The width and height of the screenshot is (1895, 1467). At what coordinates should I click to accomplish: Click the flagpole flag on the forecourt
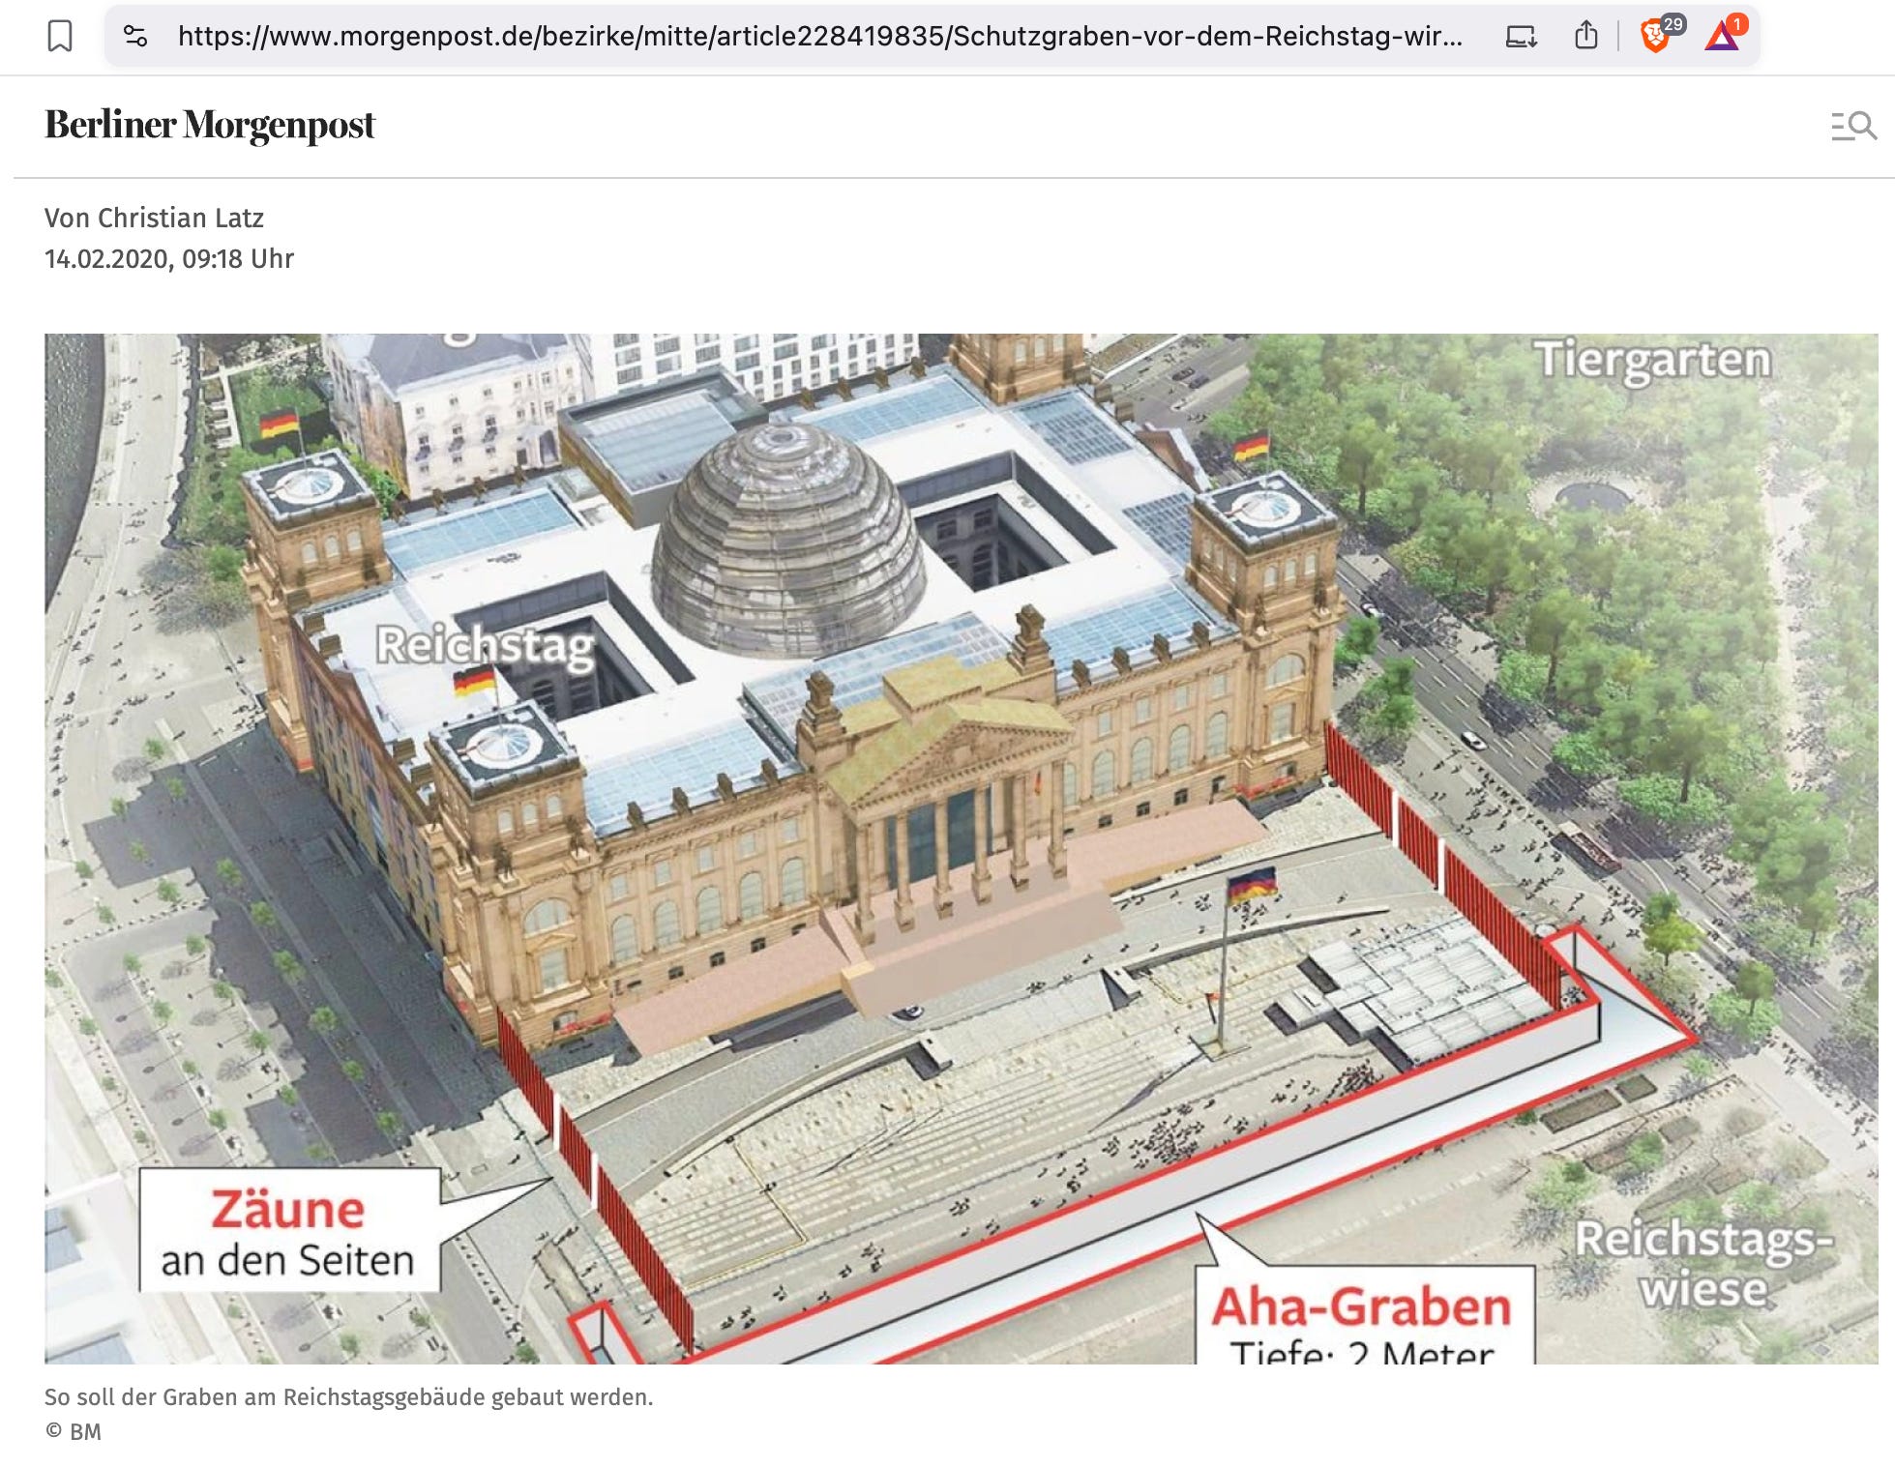point(1252,884)
